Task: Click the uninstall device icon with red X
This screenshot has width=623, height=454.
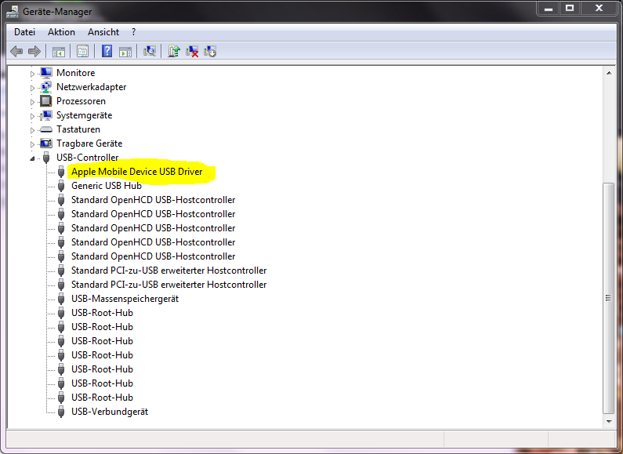Action: tap(192, 51)
